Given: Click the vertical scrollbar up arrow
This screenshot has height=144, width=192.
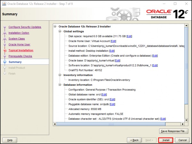Looking at the screenshot, I should point(186,25).
